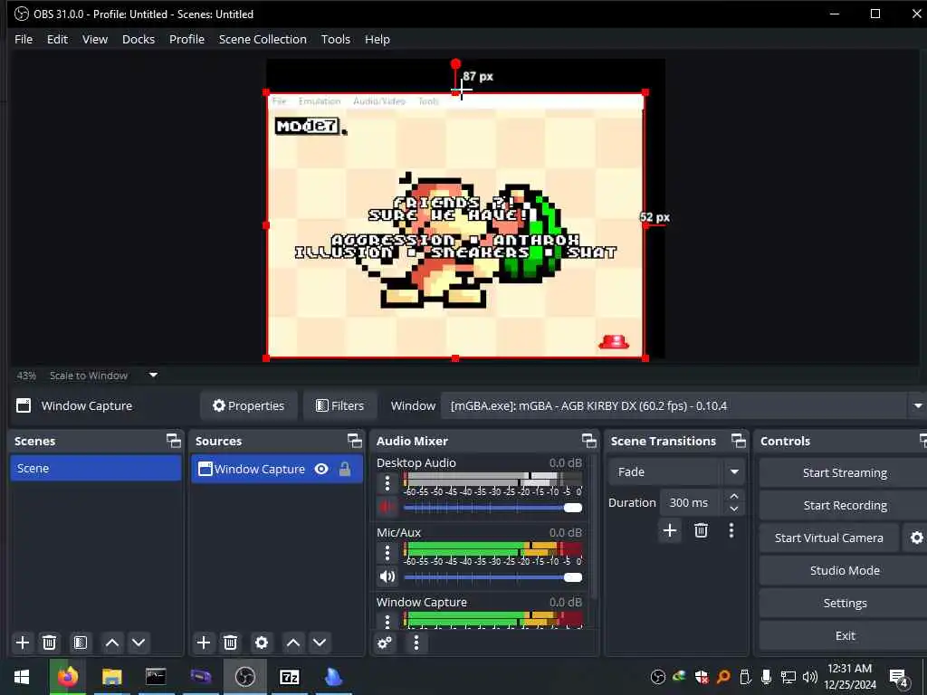Open advanced audio properties
The image size is (927, 695).
tap(385, 643)
